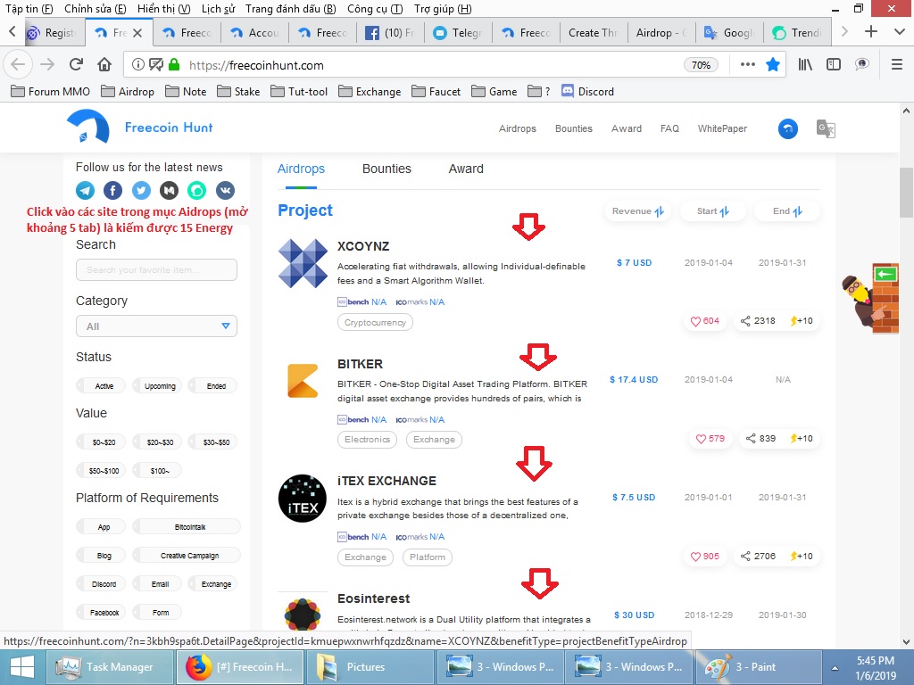This screenshot has height=685, width=914.
Task: Show site information icon
Action: pos(137,64)
